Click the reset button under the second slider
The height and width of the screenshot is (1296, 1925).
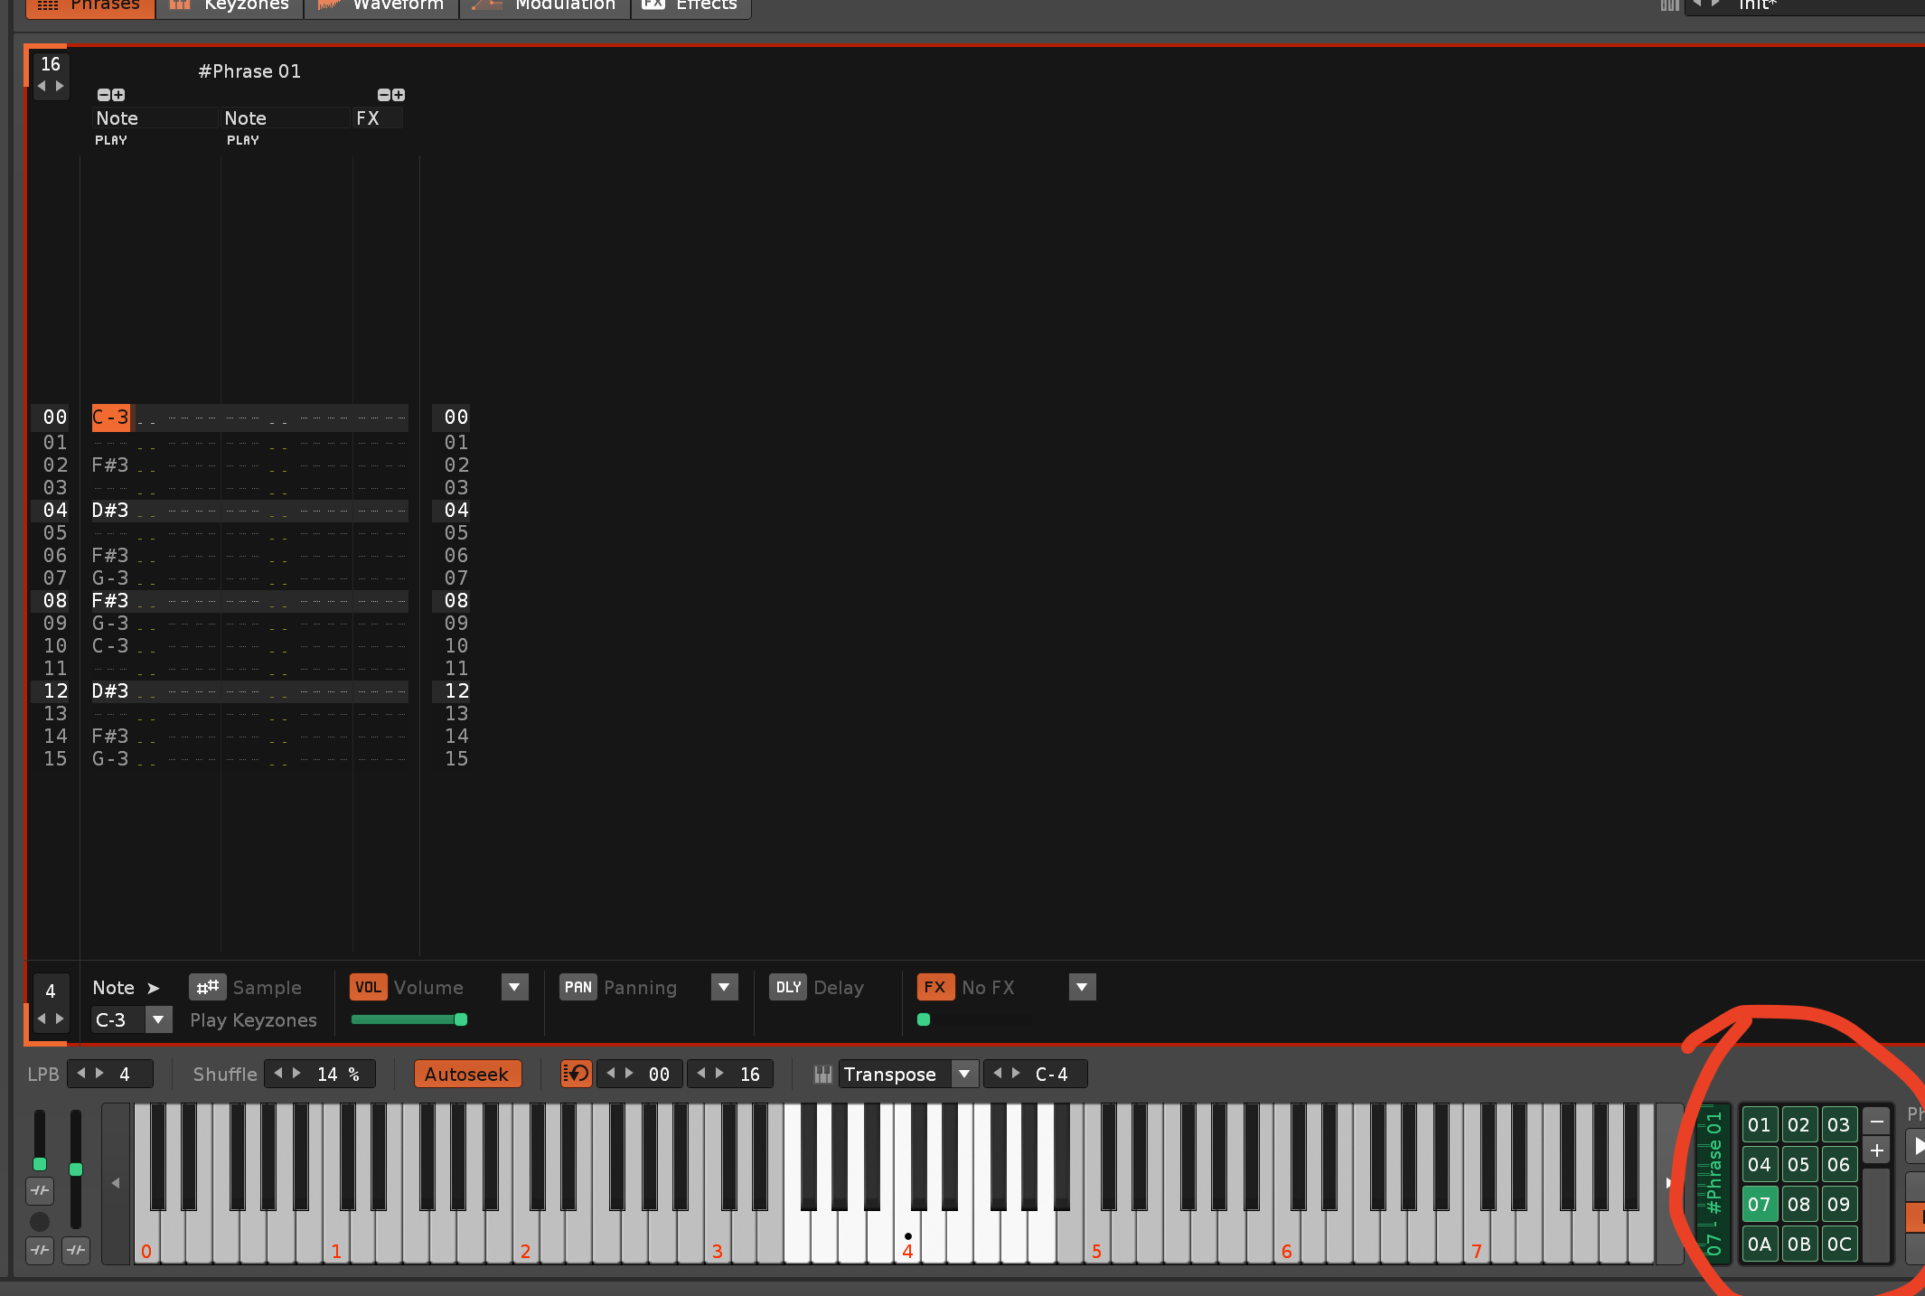(76, 1251)
